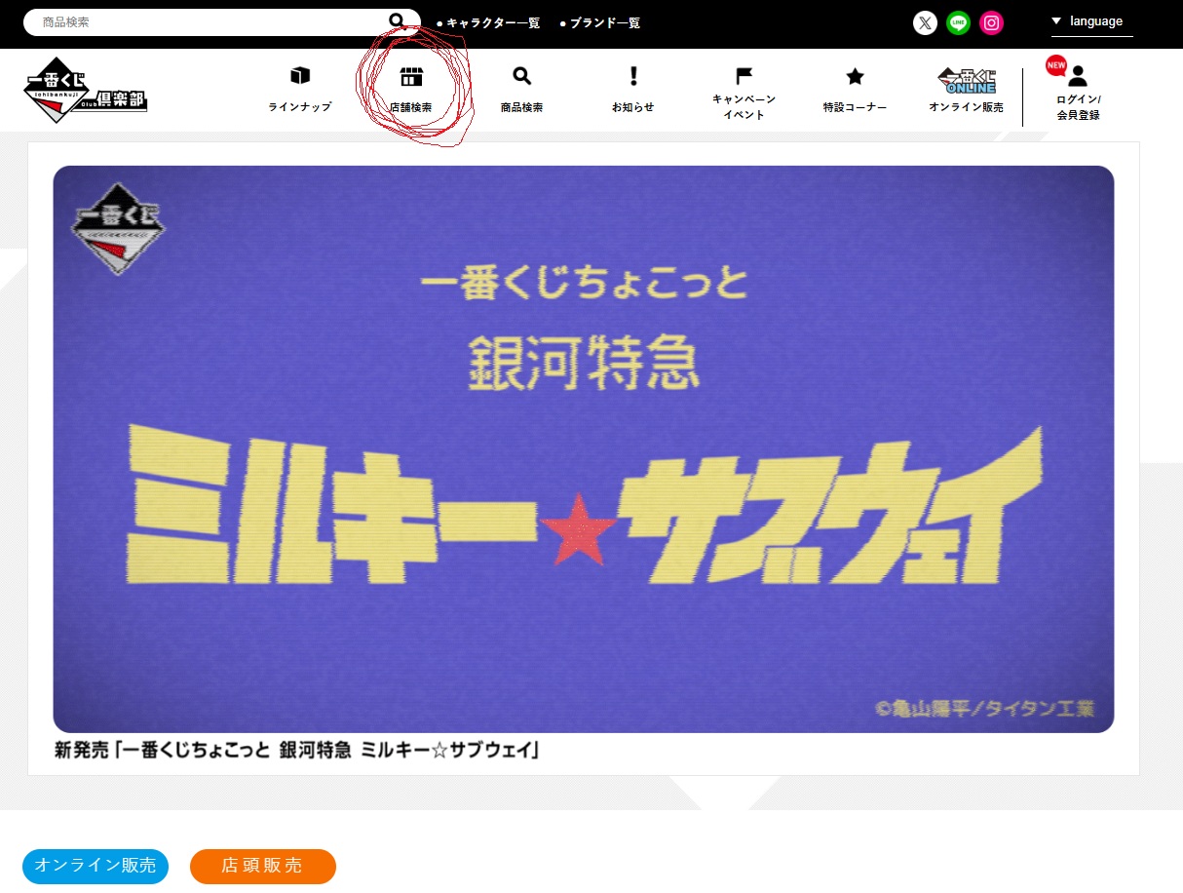The width and height of the screenshot is (1183, 893).
Task: Open the ログイン/会員登録 user icon
Action: [1078, 77]
